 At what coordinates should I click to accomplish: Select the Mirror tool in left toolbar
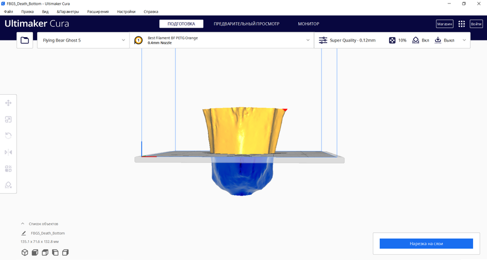click(x=8, y=152)
